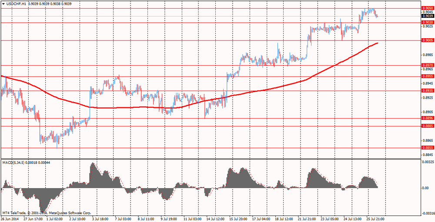Select the 9 Jul 19:00 time label
Screen dimensions: 435x222
point(170,219)
